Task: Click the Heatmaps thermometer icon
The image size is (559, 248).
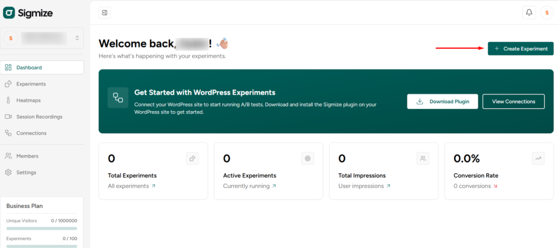Action: [8, 101]
